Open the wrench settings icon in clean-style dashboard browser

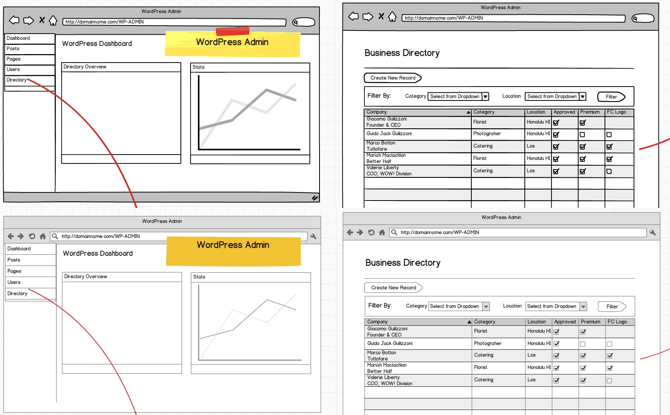pyautogui.click(x=313, y=236)
